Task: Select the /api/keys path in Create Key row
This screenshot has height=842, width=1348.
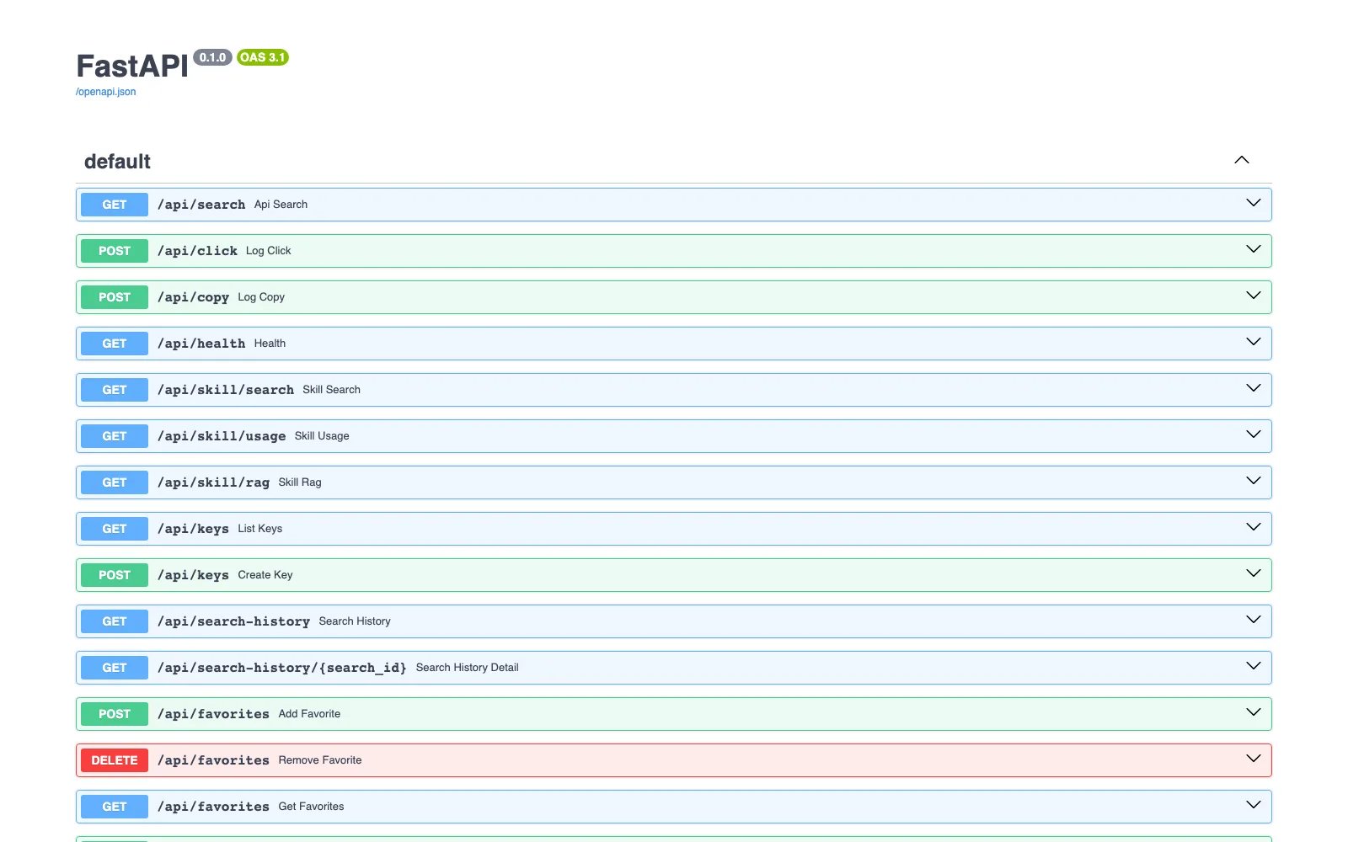Action: tap(193, 575)
